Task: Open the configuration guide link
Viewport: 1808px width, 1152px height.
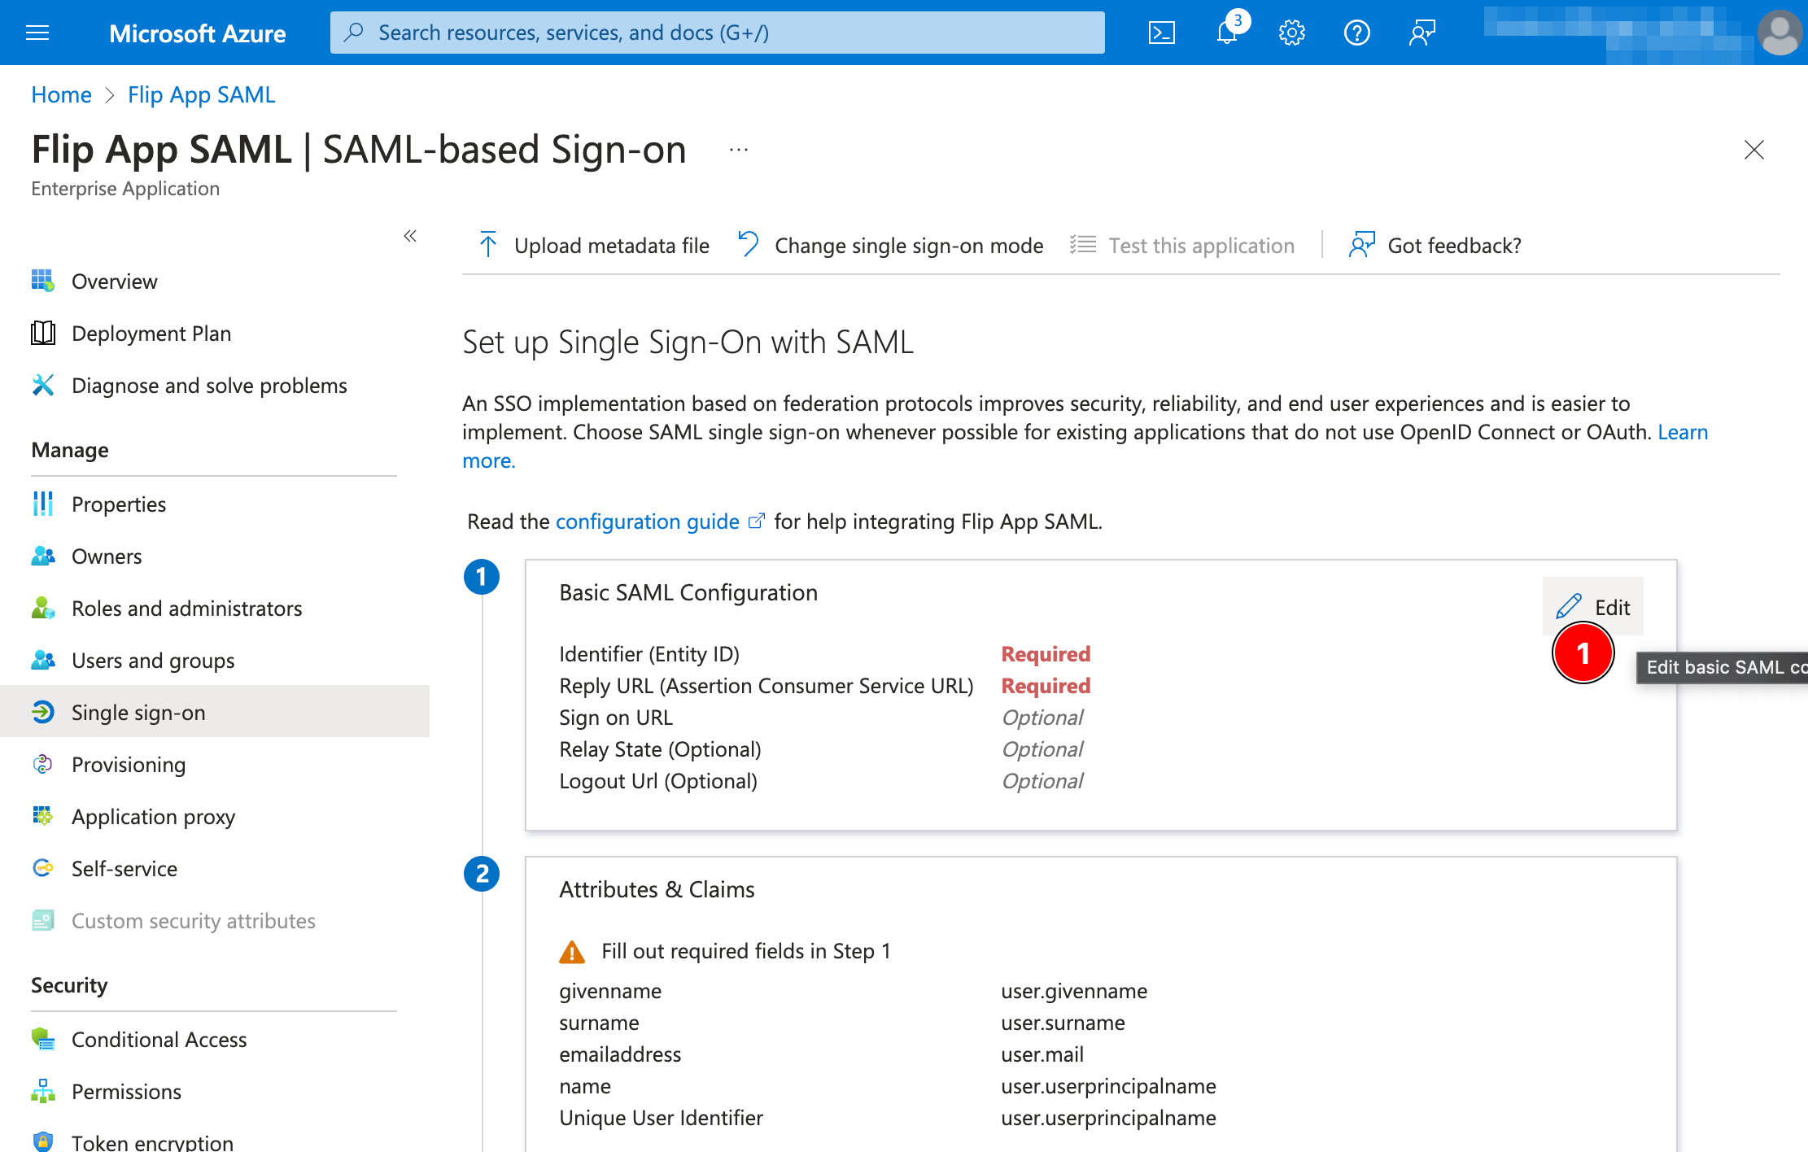Action: point(647,521)
